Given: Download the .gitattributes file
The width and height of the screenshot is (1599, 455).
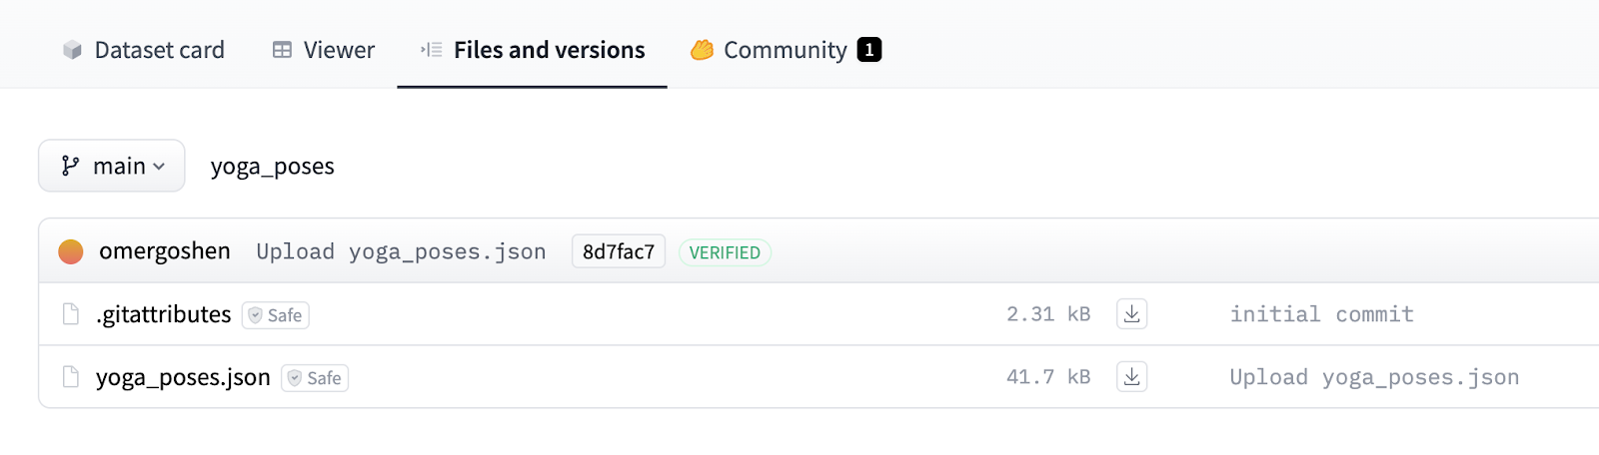Looking at the screenshot, I should click(x=1131, y=314).
